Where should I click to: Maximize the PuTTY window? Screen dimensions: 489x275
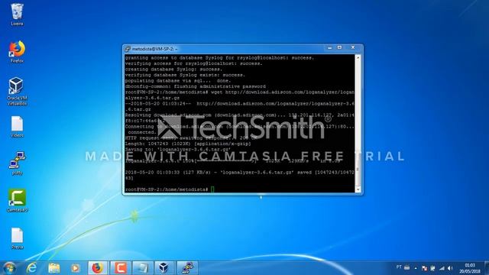339,47
